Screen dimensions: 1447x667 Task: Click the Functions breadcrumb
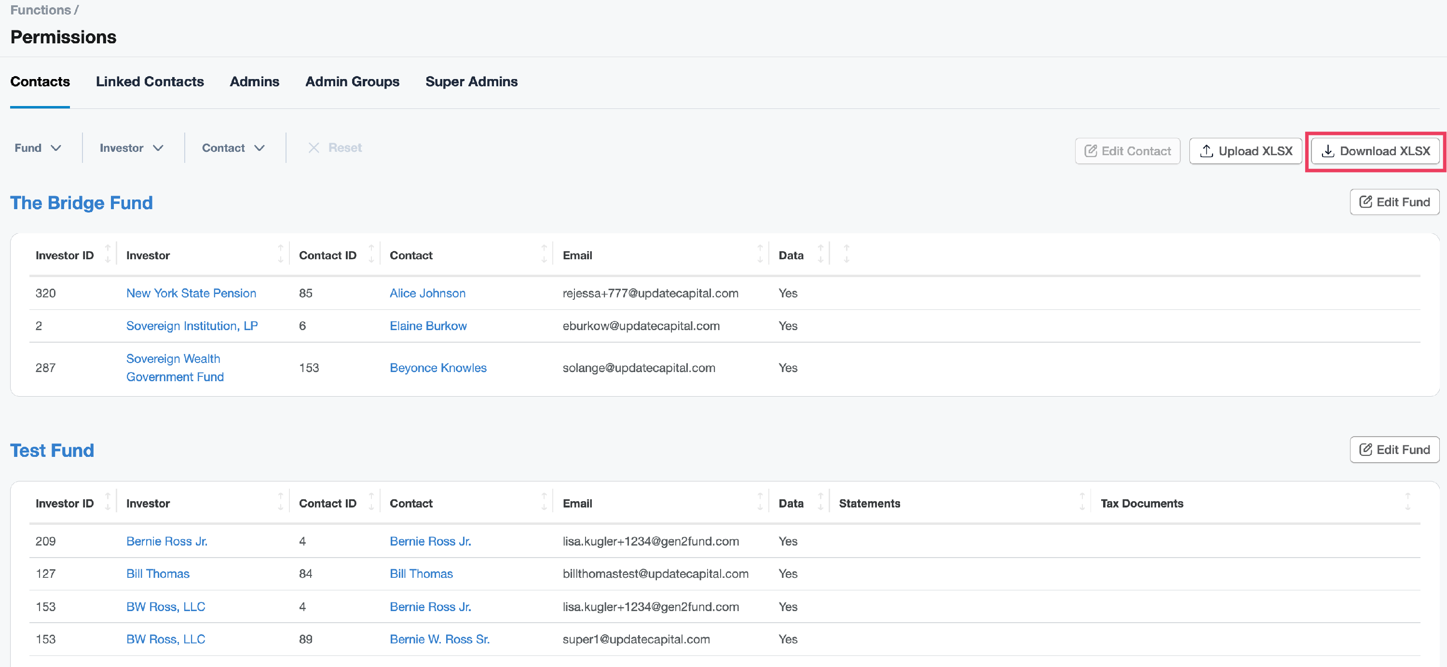click(41, 10)
